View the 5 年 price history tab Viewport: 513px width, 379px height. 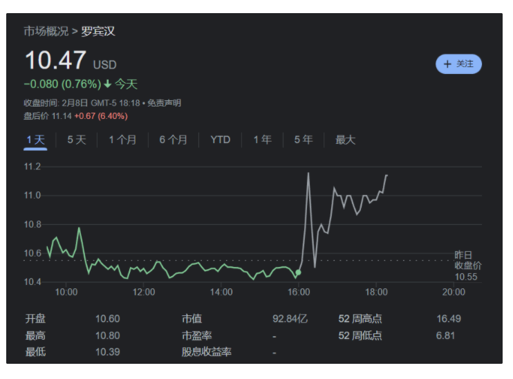click(x=303, y=140)
